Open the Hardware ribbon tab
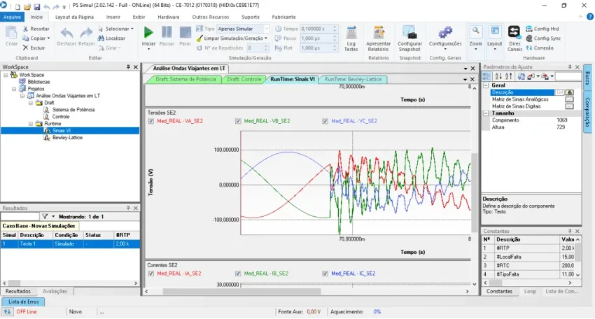 (169, 17)
